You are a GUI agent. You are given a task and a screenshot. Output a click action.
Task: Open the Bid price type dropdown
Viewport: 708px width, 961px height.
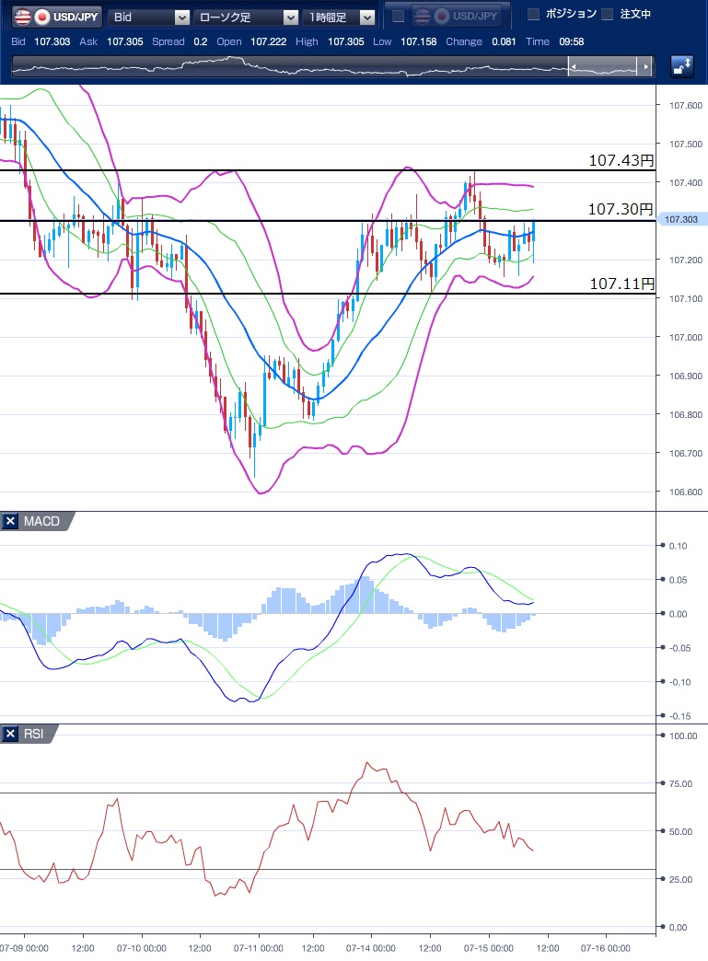[x=149, y=17]
